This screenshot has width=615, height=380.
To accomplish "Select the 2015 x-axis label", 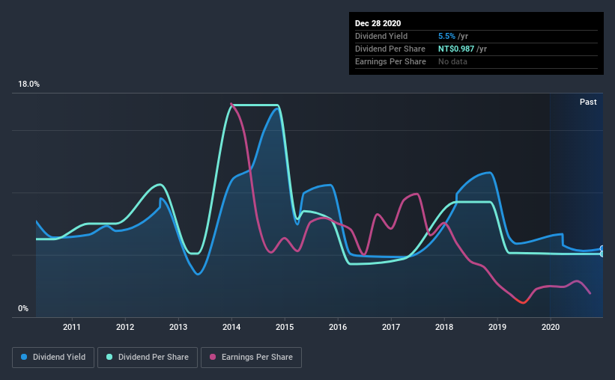I will coord(285,327).
